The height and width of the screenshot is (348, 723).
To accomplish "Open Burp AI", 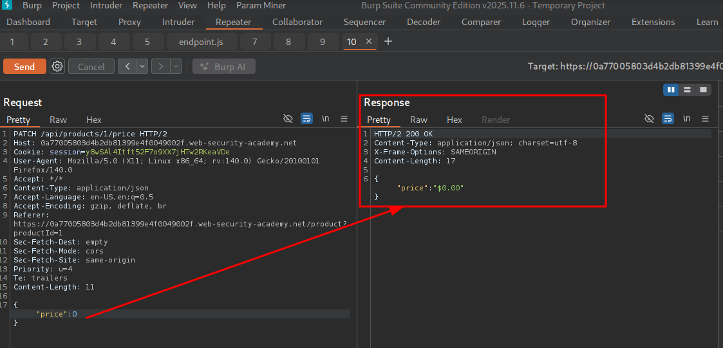I will point(224,66).
